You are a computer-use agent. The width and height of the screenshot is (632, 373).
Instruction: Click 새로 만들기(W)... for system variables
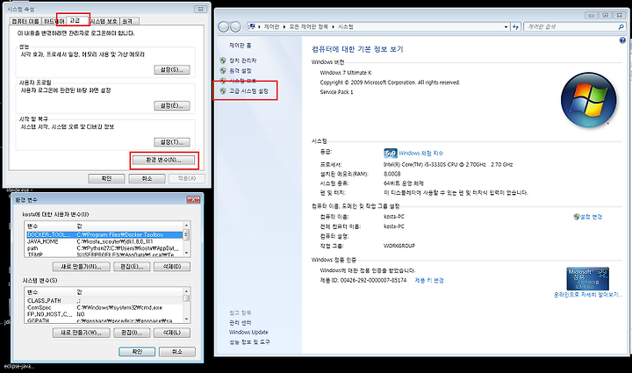tap(81, 333)
